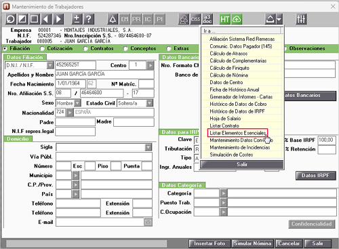339x249 pixels.
Task: Open the Sexo dropdown
Action: coord(77,103)
